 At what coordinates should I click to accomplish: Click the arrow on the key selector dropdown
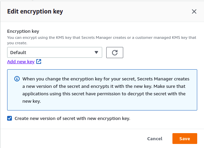tap(96, 52)
